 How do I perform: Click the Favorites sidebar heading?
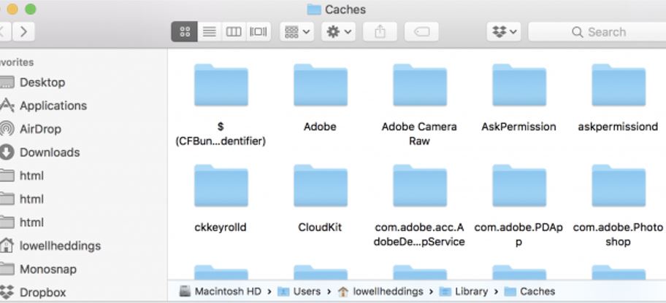pos(17,63)
